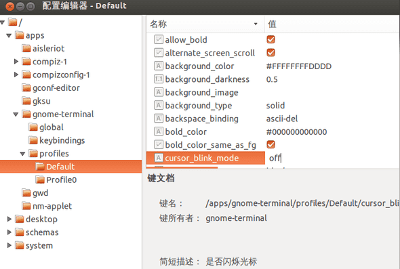The height and width of the screenshot is (269, 400).
Task: Click the background_color value #FFFFFFFFDDDD
Action: point(299,66)
